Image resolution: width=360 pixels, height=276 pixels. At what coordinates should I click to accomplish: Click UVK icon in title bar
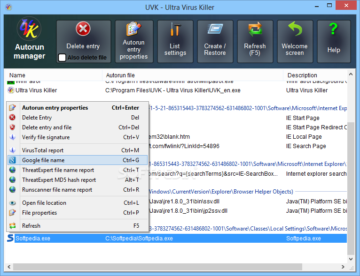[9, 7]
